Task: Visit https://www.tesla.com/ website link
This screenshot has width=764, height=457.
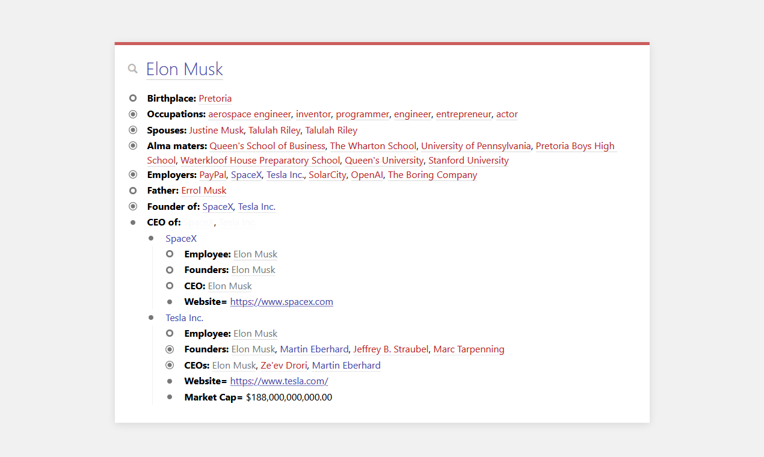Action: tap(279, 381)
